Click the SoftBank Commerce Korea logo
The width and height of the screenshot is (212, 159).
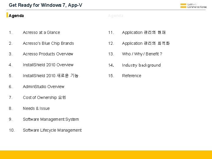click(193, 6)
